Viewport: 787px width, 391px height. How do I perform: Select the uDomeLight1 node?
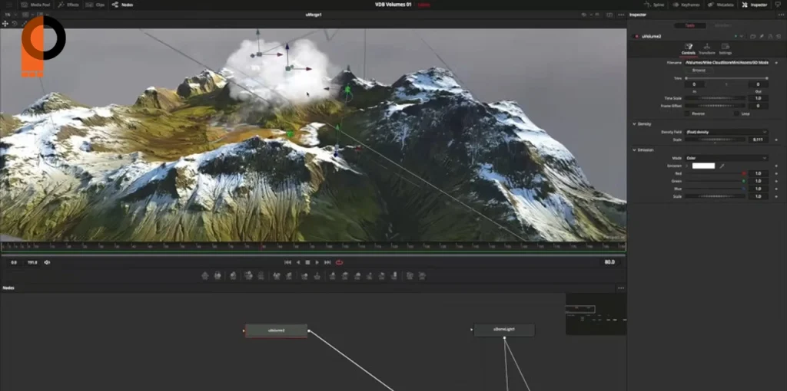pos(504,330)
